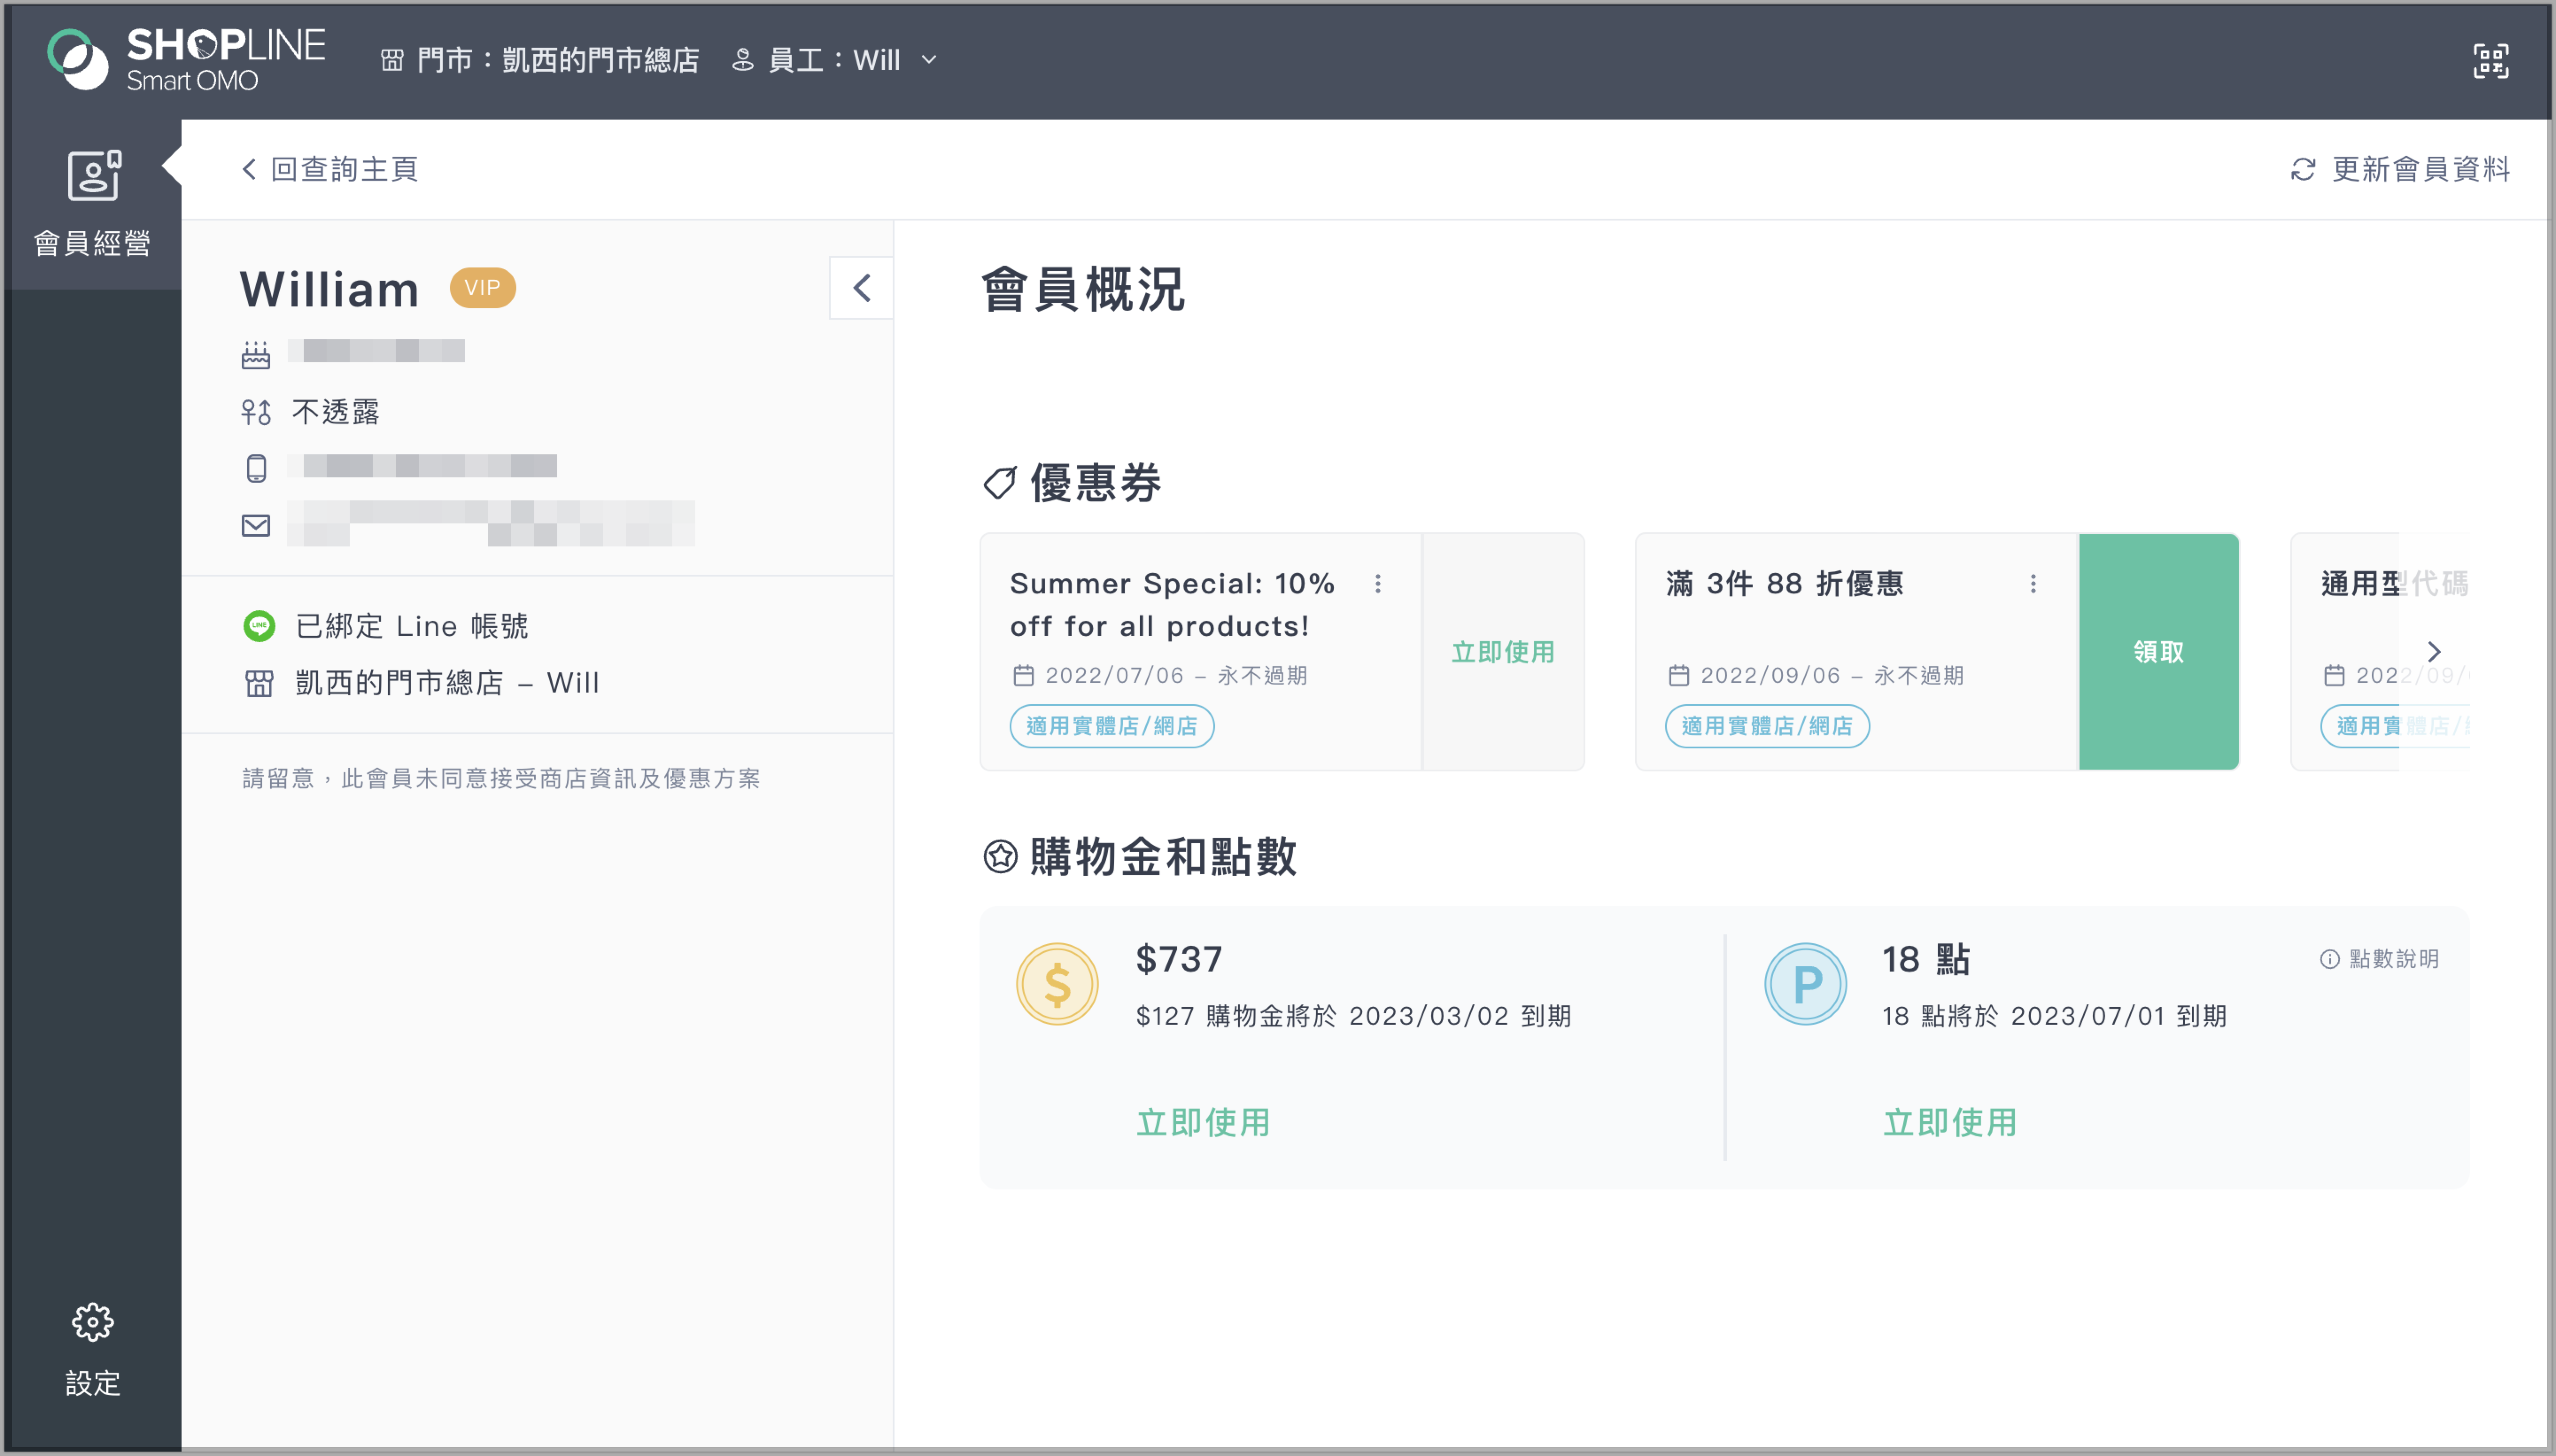
Task: Click the Summer Special: 10% off title
Action: click(x=1172, y=605)
